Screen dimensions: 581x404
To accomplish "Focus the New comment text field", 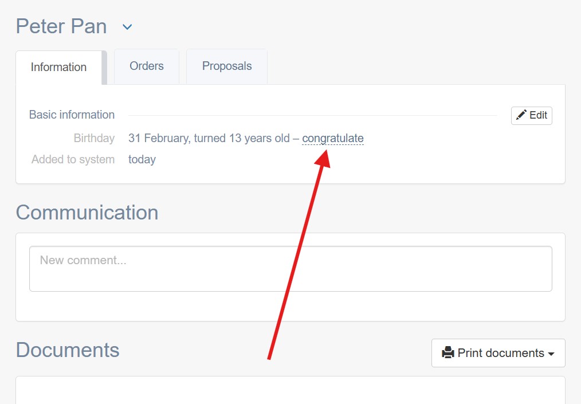I will pyautogui.click(x=290, y=269).
